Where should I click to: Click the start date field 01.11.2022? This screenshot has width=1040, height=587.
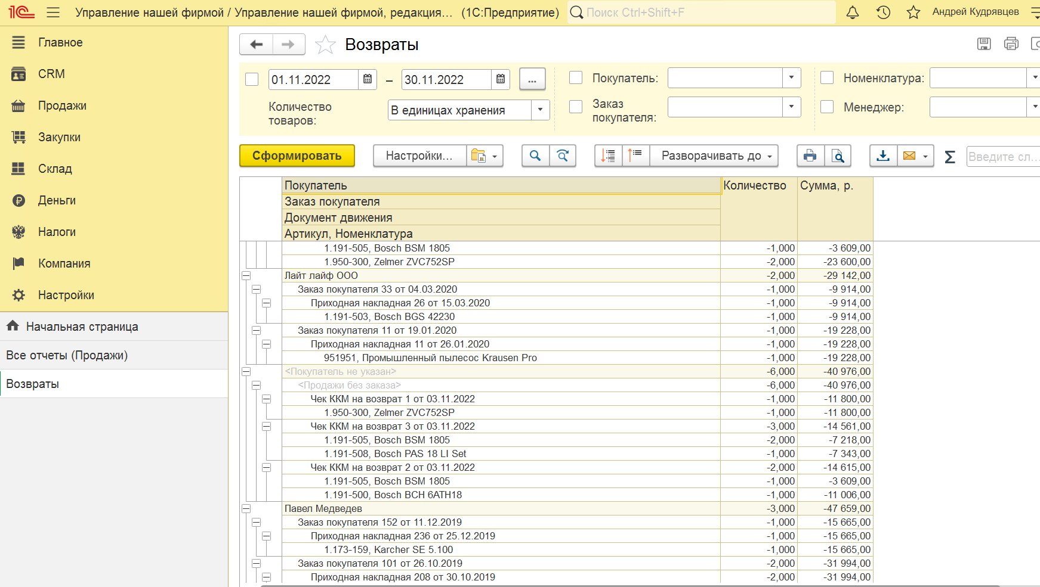pyautogui.click(x=314, y=79)
